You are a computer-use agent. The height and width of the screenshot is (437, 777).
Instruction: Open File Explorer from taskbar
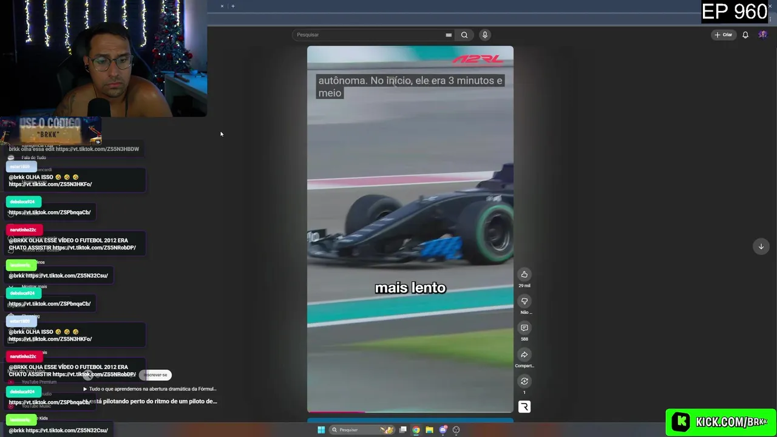(x=429, y=430)
